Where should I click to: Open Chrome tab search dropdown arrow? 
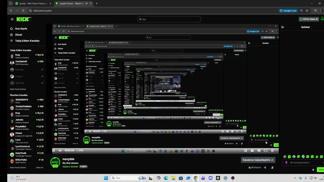[x=10, y=3]
